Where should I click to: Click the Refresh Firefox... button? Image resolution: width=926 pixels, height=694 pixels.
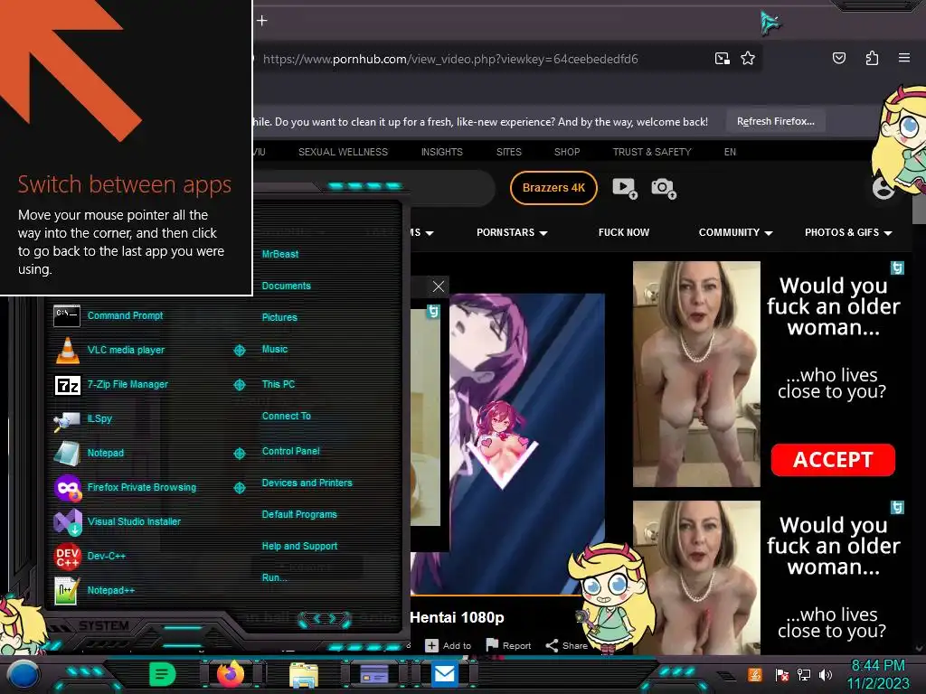click(x=775, y=121)
